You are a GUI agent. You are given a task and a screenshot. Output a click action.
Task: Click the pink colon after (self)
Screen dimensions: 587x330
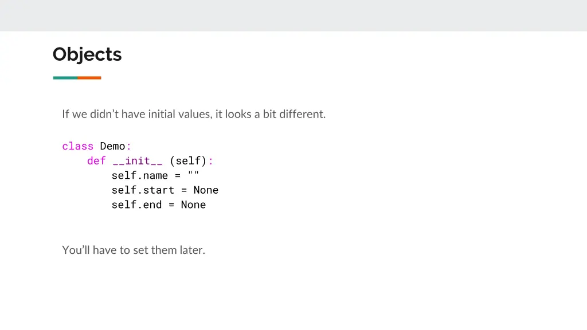click(211, 161)
